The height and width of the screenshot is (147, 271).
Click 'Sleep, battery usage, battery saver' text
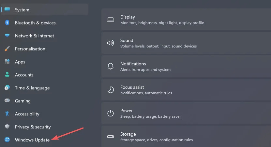tap(151, 116)
